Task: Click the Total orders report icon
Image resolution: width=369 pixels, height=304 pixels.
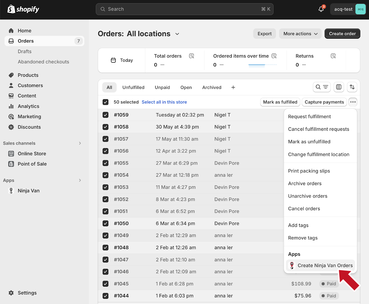Action: click(x=191, y=56)
